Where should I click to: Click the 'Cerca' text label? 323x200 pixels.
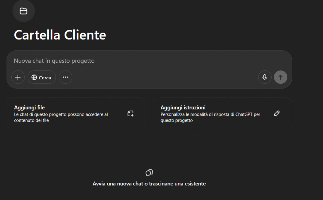point(45,78)
